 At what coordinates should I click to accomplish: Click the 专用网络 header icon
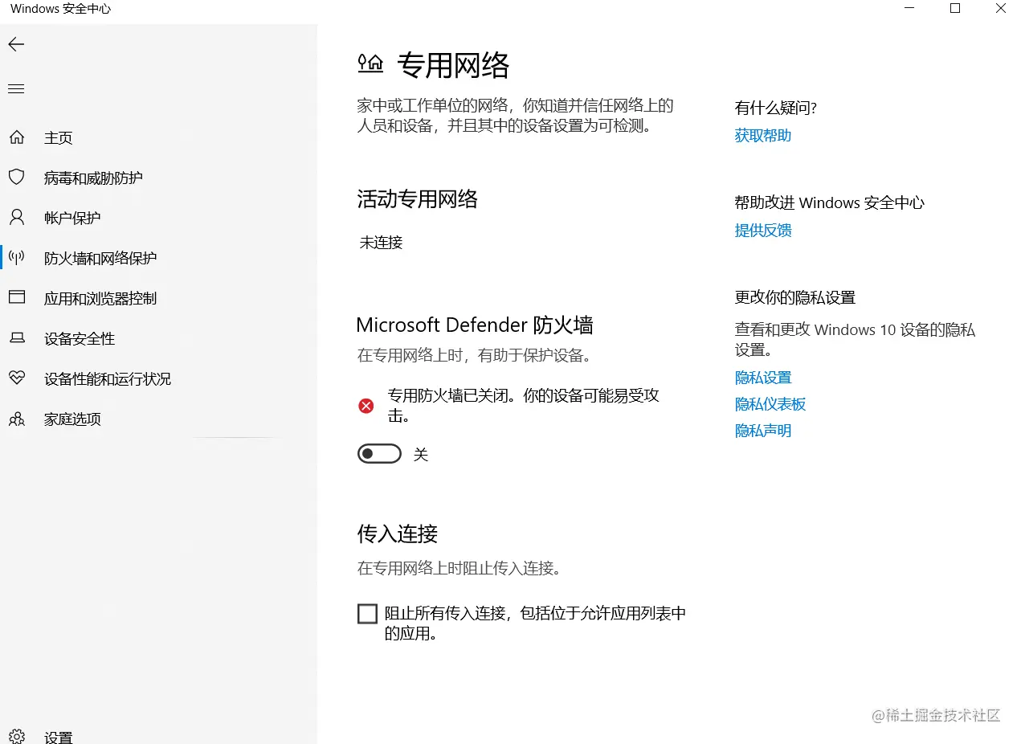pos(370,64)
